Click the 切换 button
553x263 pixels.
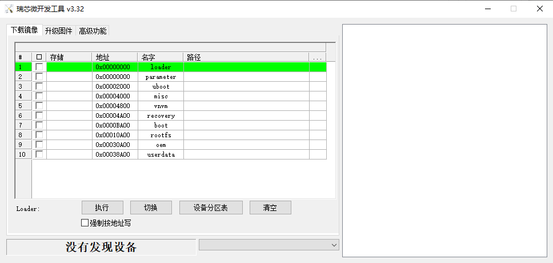(151, 208)
